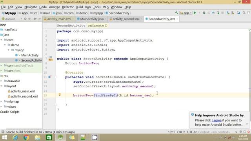Viewport: 251px width, 141px height.
Task: Click the I agree link in notification
Action: pos(216,120)
